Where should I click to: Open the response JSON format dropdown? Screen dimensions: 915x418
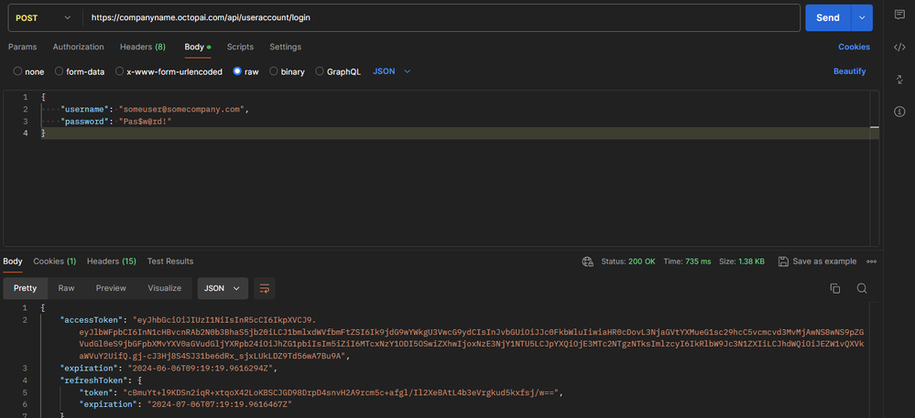[223, 288]
